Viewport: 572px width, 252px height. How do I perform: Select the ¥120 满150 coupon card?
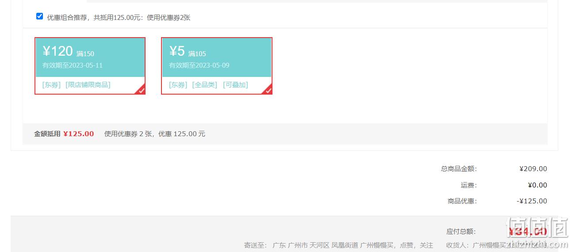[x=90, y=66]
